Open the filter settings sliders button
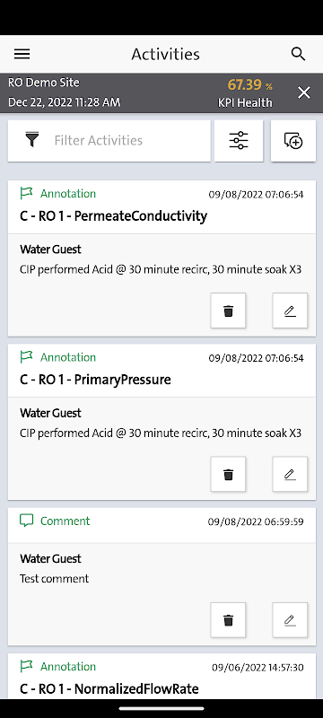 [x=239, y=141]
